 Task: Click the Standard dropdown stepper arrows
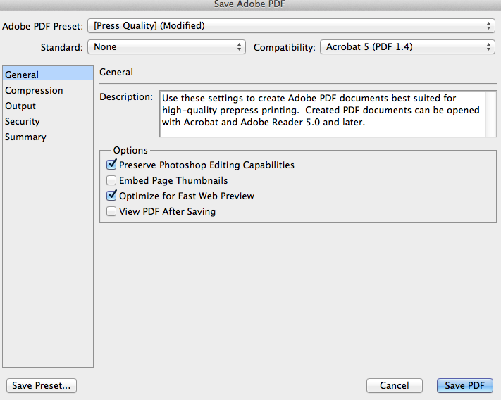pos(239,47)
